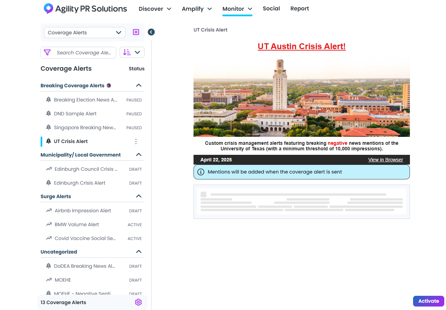The image size is (446, 310).
Task: Open the three-dot menu on UT Crisis Alert
Action: coord(136,141)
